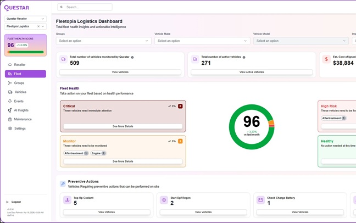
Task: Click the Monitor count badge
Action: click(180, 141)
